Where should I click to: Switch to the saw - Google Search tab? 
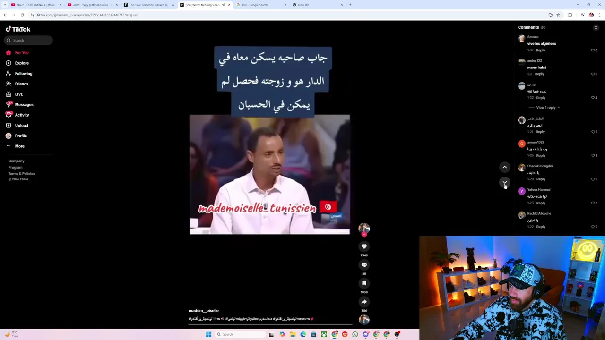coord(260,5)
